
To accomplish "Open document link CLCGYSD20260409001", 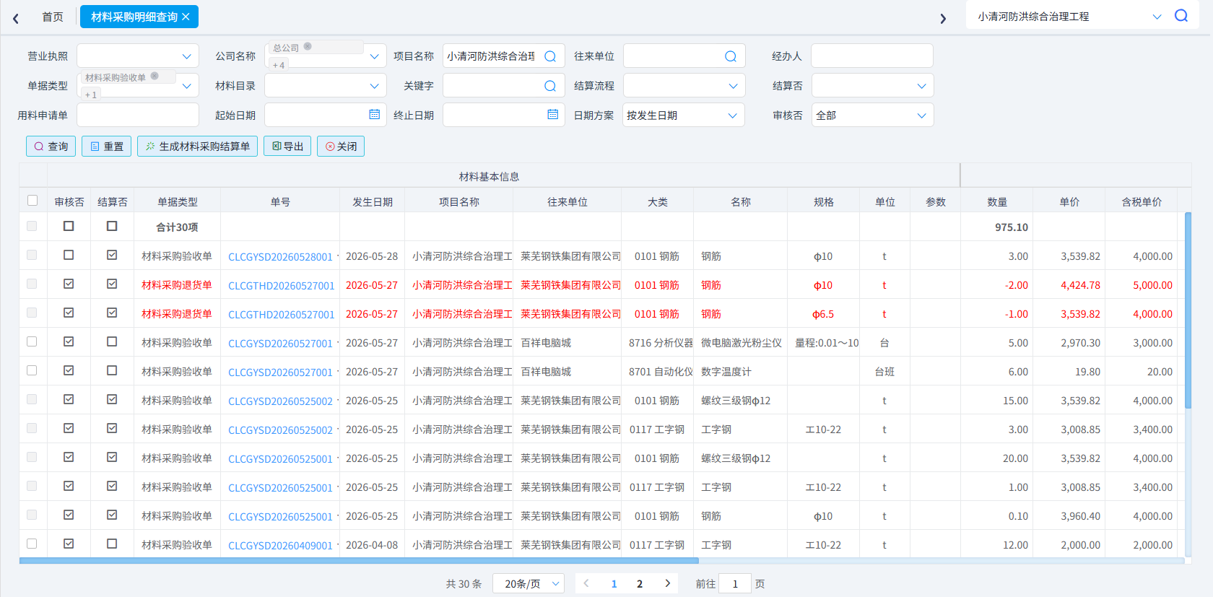I will (x=280, y=546).
